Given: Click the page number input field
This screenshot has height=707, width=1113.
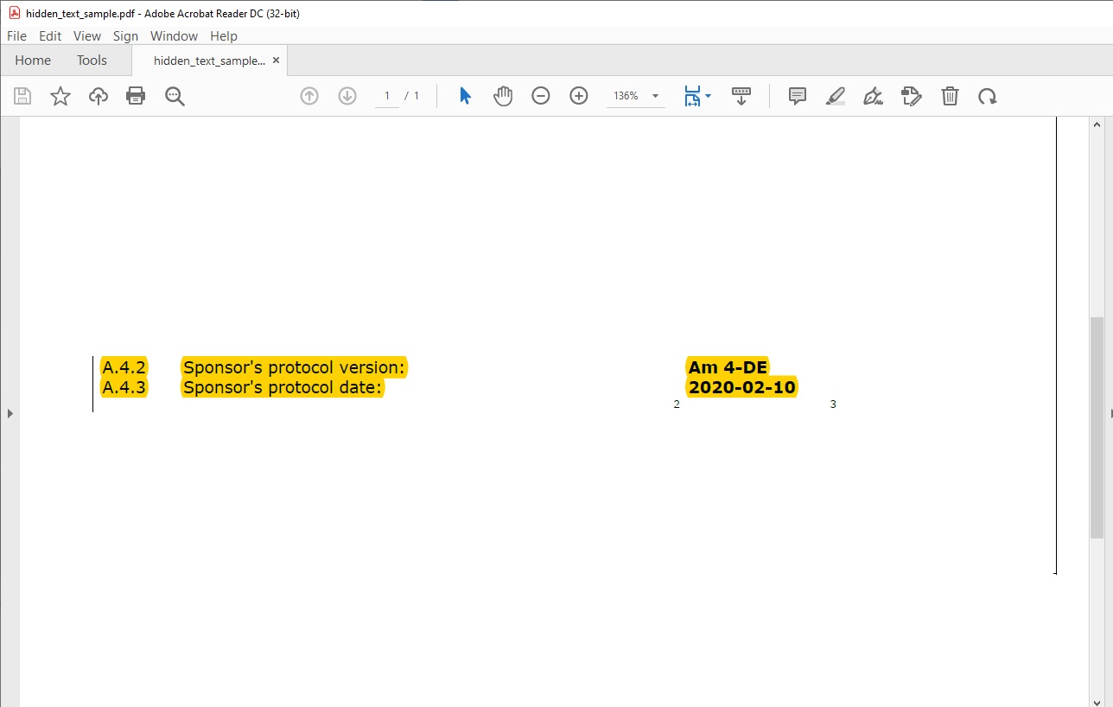Looking at the screenshot, I should pyautogui.click(x=386, y=95).
